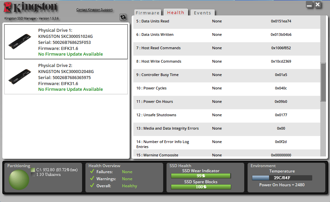The height and width of the screenshot is (202, 330).
Task: Click serial 50026B768625F053
Action: (64, 42)
